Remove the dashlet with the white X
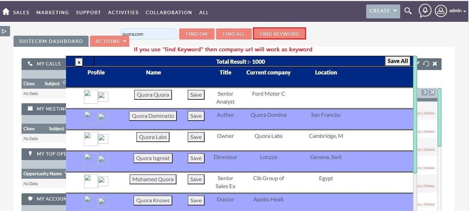This screenshot has width=469, height=211. pyautogui.click(x=435, y=64)
